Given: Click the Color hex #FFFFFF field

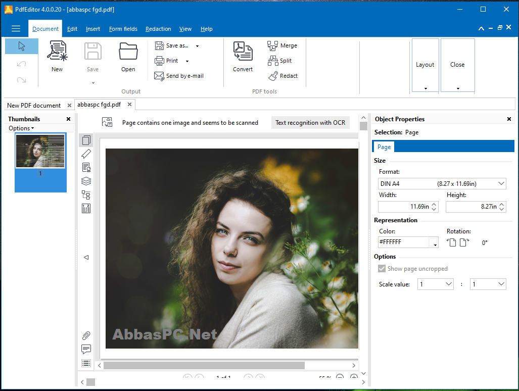Looking at the screenshot, I should click(x=403, y=242).
